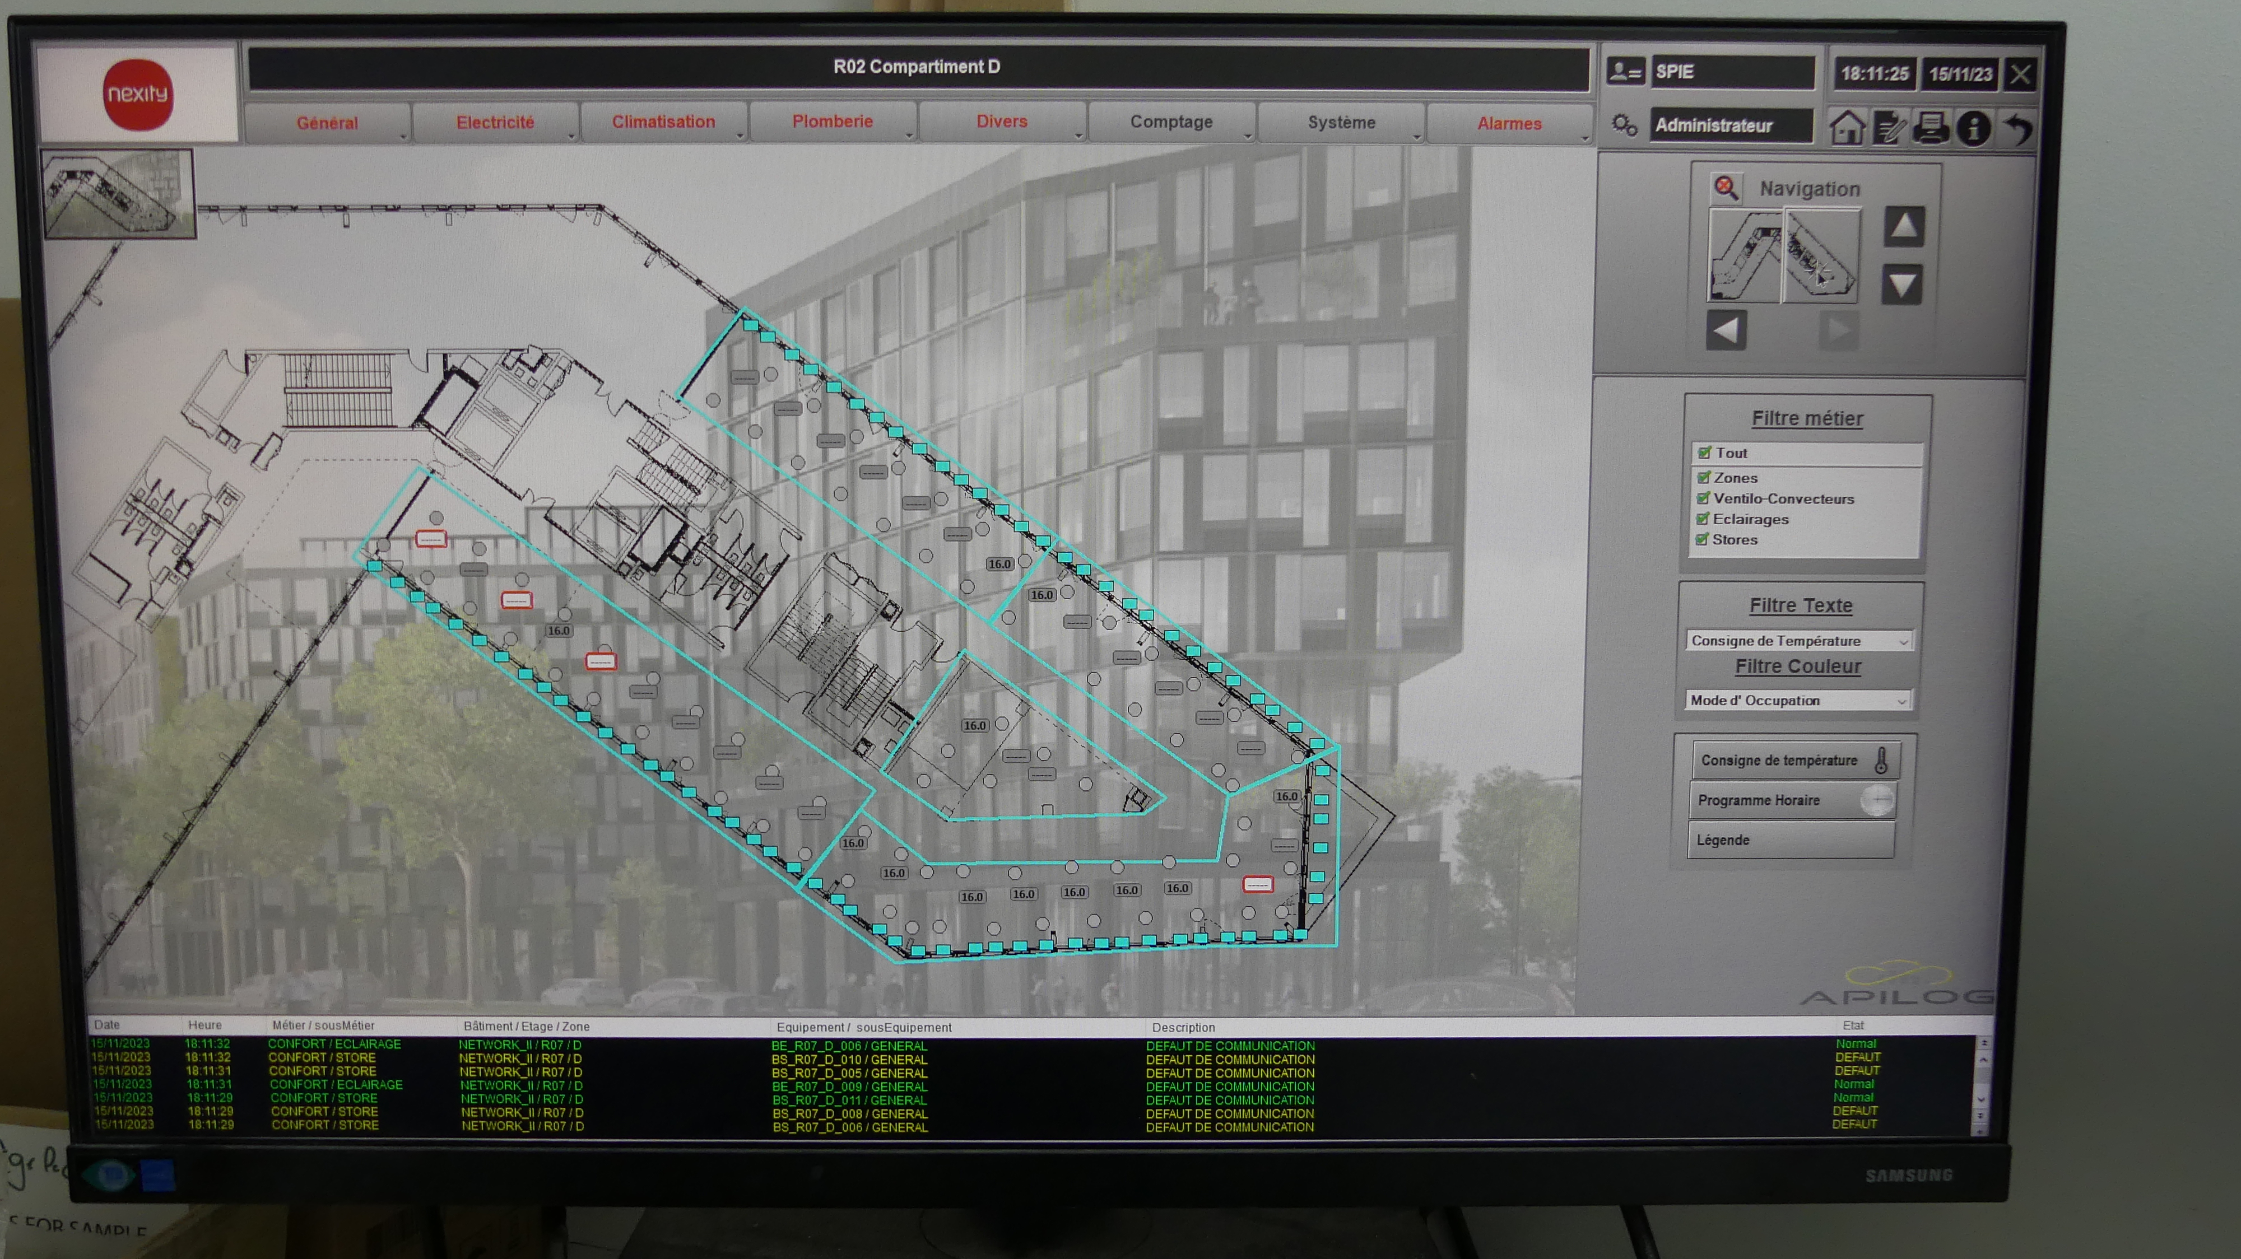The width and height of the screenshot is (2241, 1259).
Task: Open the information icon
Action: pyautogui.click(x=1973, y=129)
